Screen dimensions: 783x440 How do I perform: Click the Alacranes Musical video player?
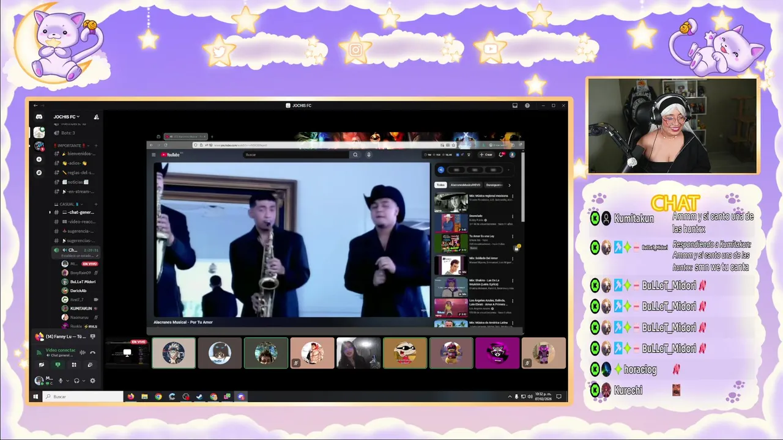pyautogui.click(x=292, y=239)
